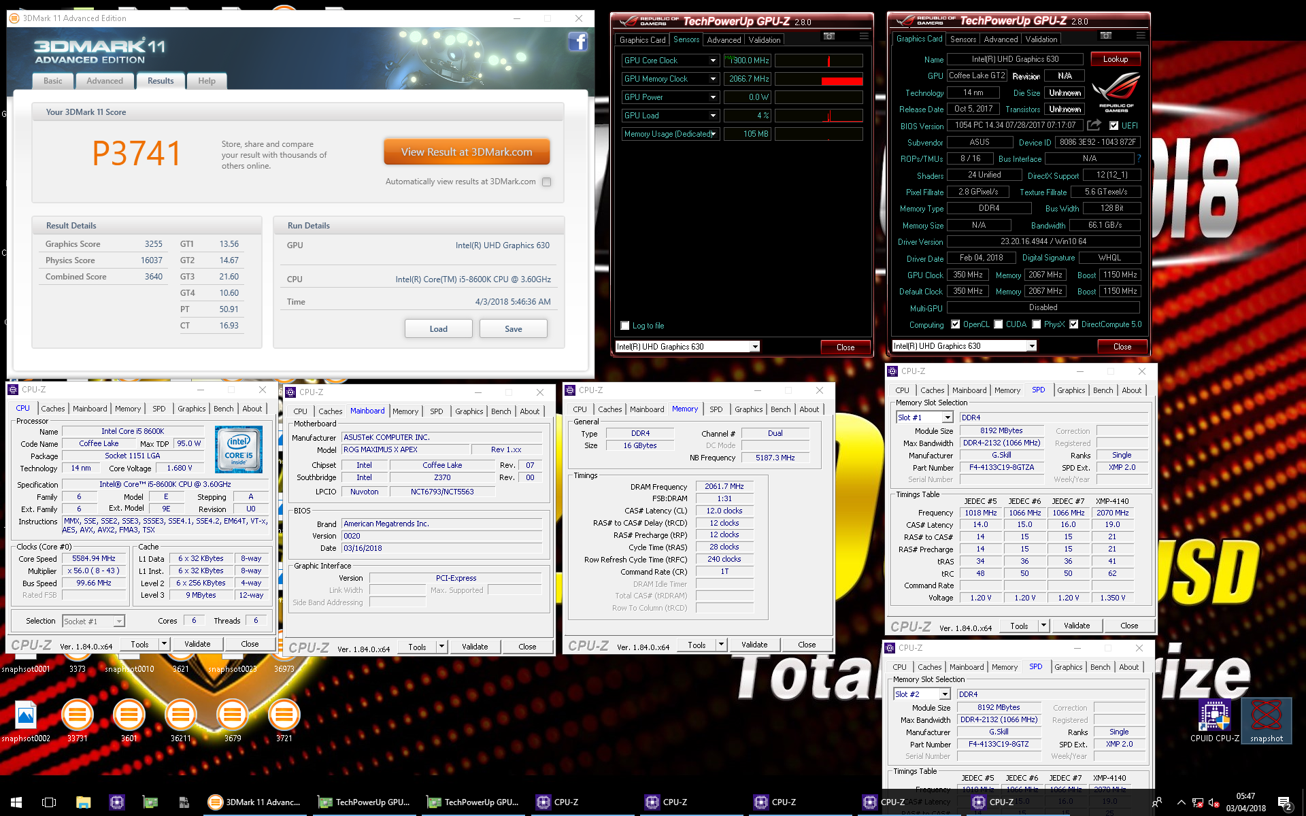The width and height of the screenshot is (1306, 816).
Task: Open the 3601 desktop result icon
Action: [129, 721]
